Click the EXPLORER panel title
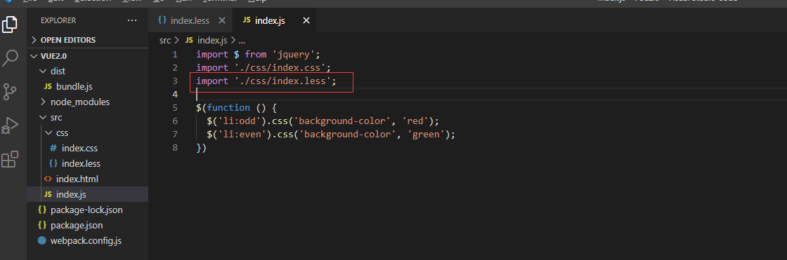This screenshot has height=260, width=787. (x=58, y=20)
